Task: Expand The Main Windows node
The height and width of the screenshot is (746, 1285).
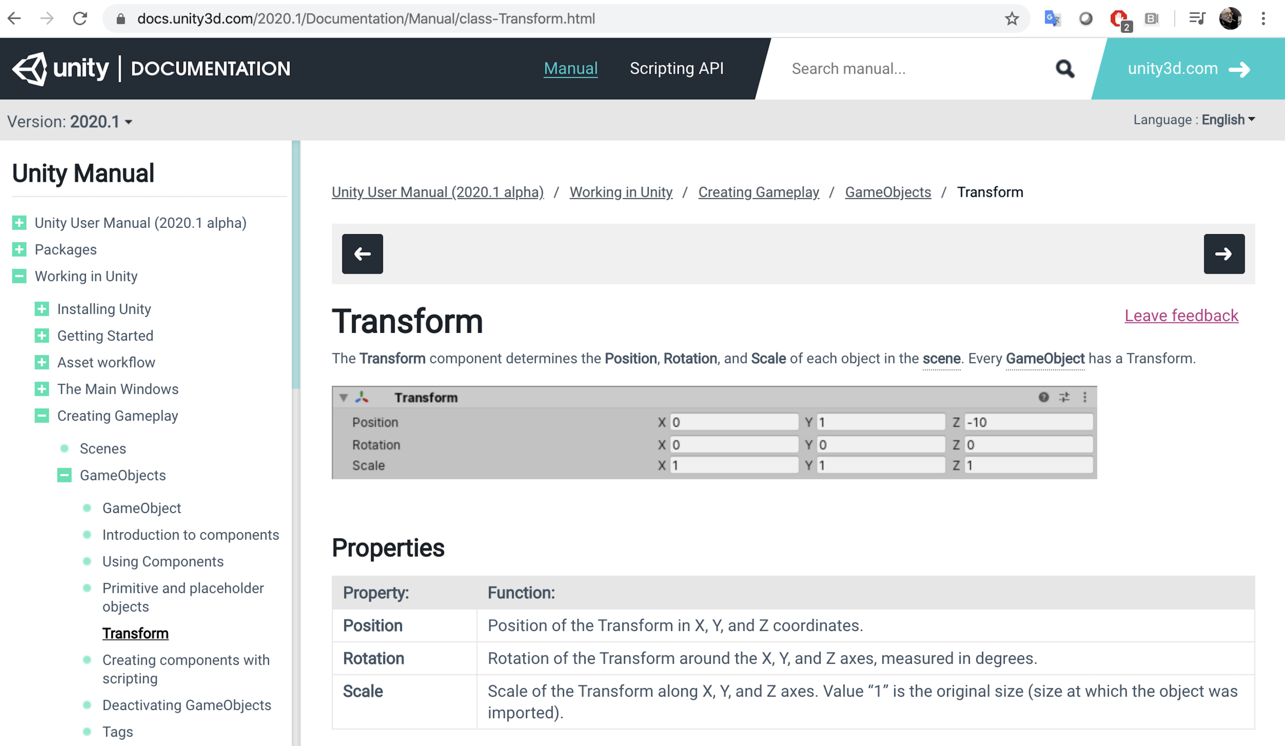Action: (42, 389)
